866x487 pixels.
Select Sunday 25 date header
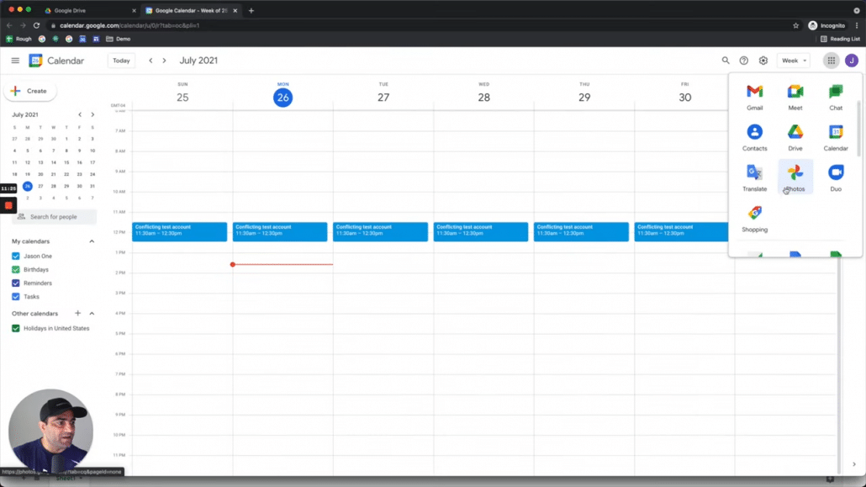pyautogui.click(x=182, y=98)
